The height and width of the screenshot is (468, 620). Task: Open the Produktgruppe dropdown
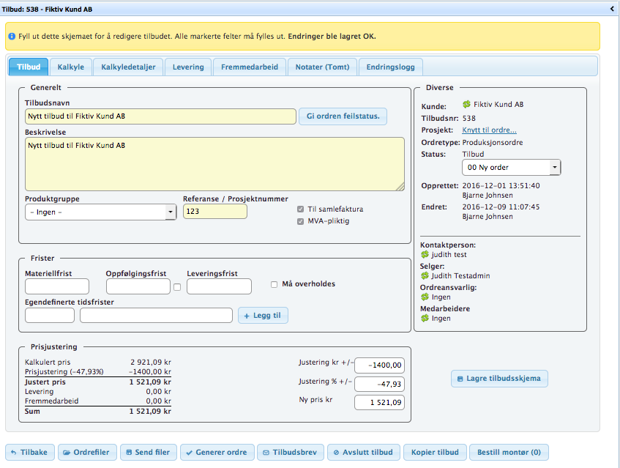click(x=100, y=212)
